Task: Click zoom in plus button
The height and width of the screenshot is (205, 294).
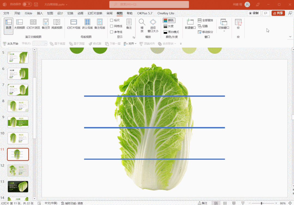Action: (x=276, y=203)
